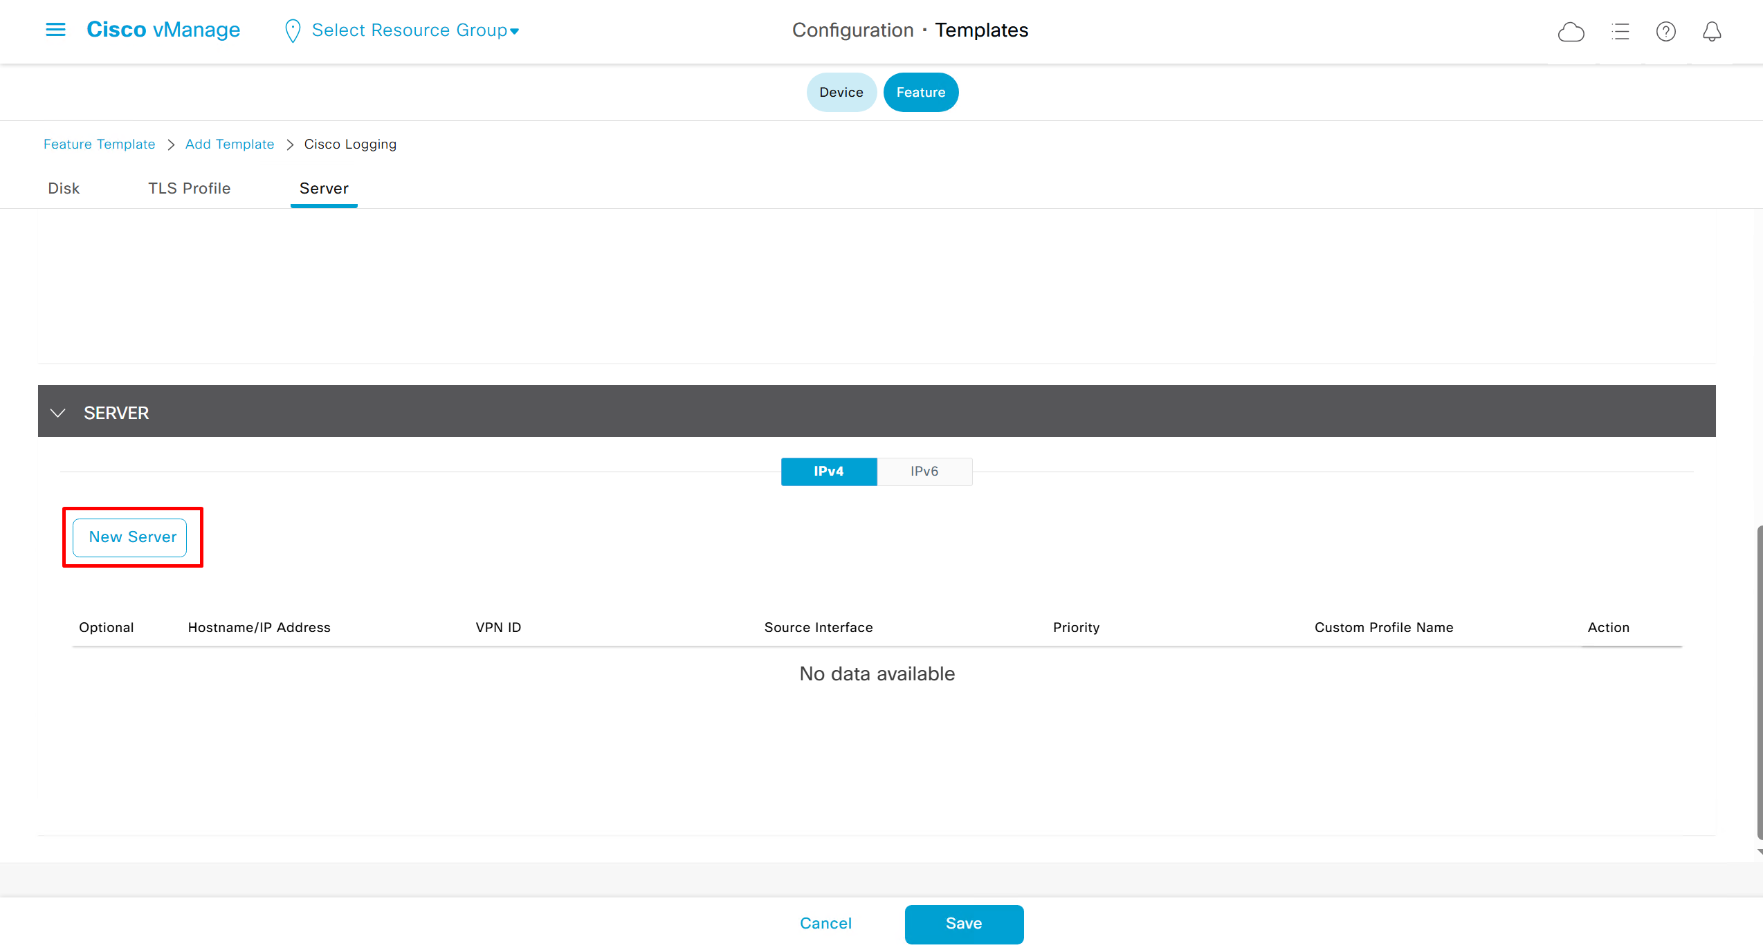The height and width of the screenshot is (950, 1763).
Task: Cancel the template creation
Action: pyautogui.click(x=825, y=924)
